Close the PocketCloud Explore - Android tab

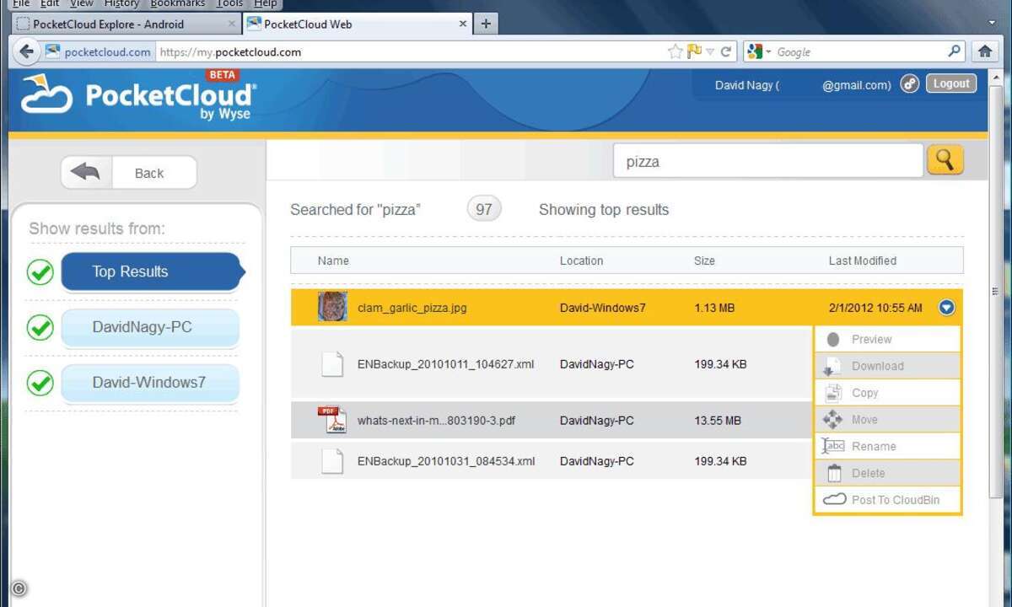click(232, 24)
